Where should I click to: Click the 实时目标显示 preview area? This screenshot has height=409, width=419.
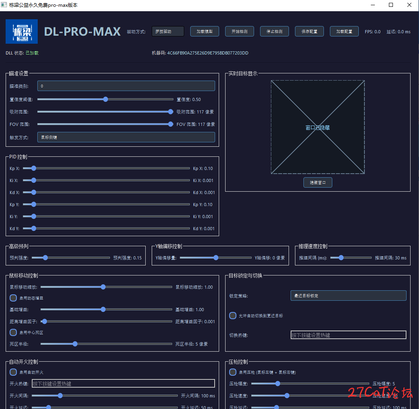pyautogui.click(x=318, y=127)
